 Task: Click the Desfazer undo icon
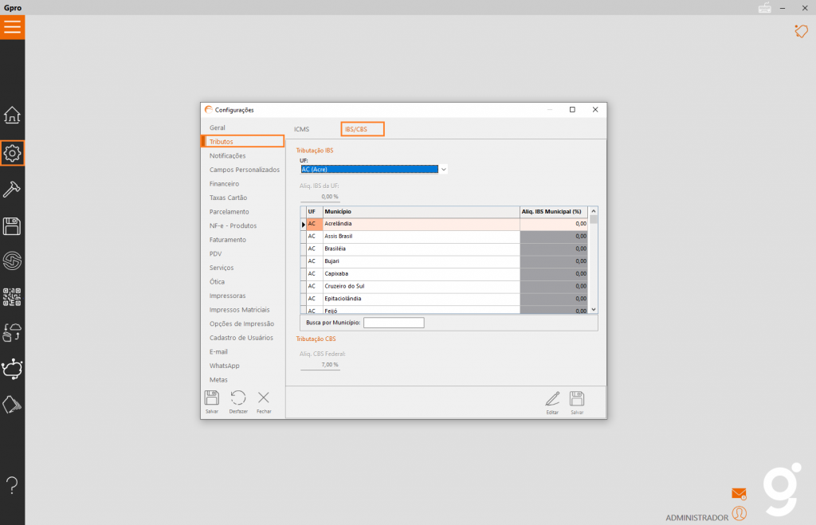tap(237, 401)
